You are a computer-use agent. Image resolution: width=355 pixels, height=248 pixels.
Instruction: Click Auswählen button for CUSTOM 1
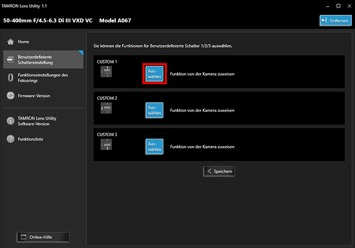click(x=155, y=74)
